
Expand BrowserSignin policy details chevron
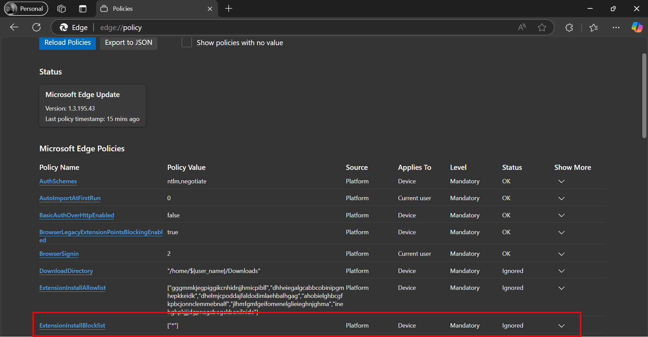[561, 254]
